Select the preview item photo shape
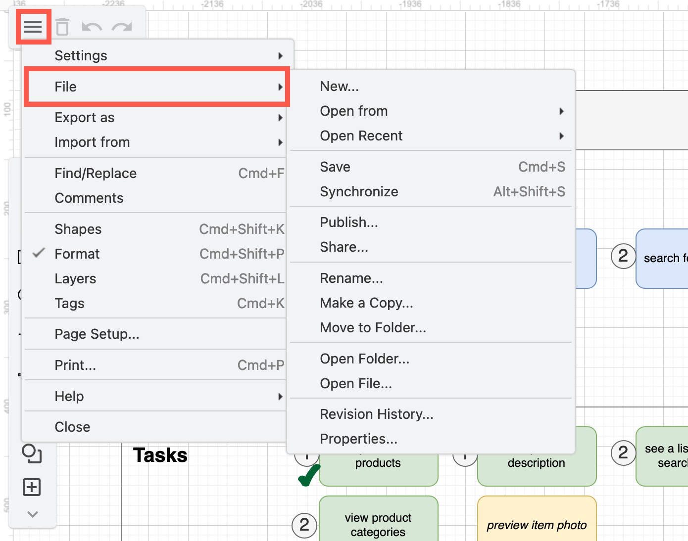 pos(537,525)
